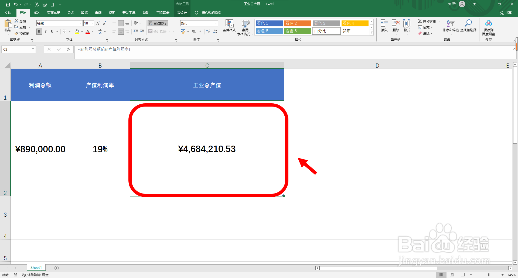Click the borders icon in the font group
This screenshot has width=518, height=278.
point(65,31)
